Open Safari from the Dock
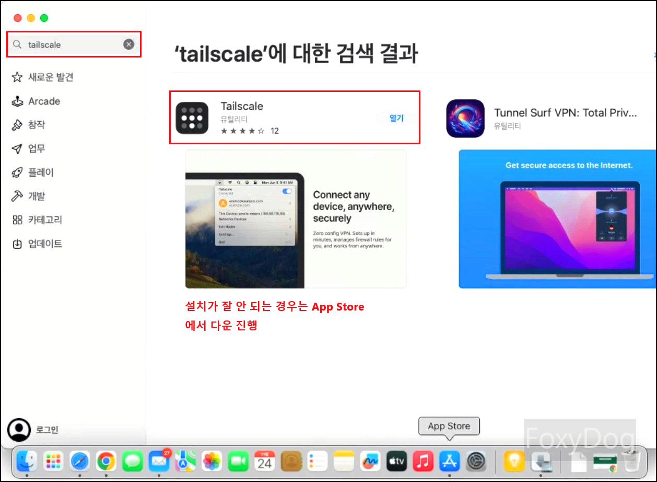 click(x=79, y=461)
